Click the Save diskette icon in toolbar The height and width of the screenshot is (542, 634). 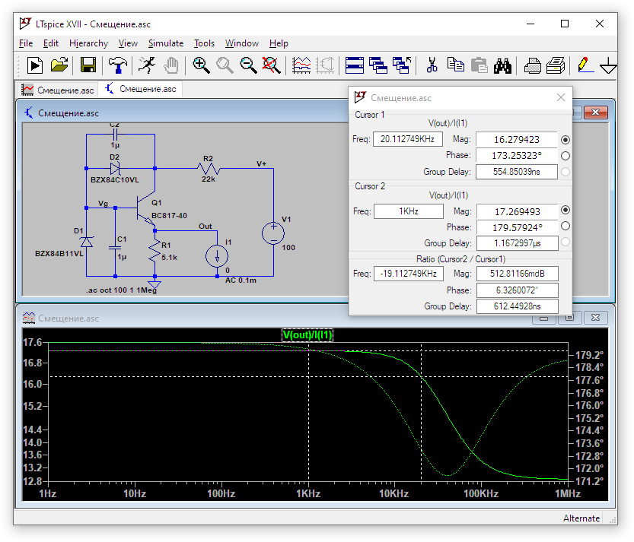click(x=88, y=65)
